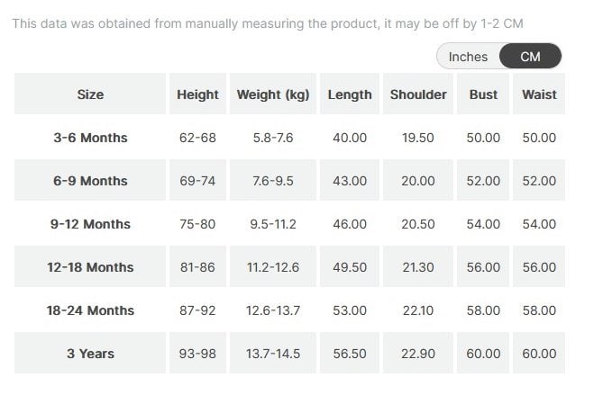Click the Bust column header
Viewport: 603px width, 413px height.
coord(483,94)
